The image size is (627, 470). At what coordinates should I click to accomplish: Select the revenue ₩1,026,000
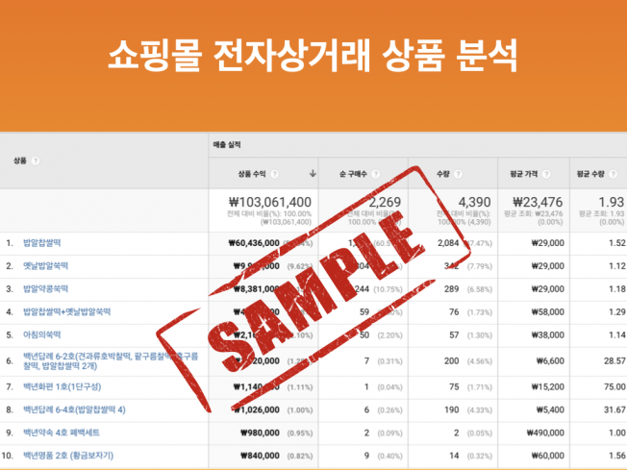click(257, 409)
